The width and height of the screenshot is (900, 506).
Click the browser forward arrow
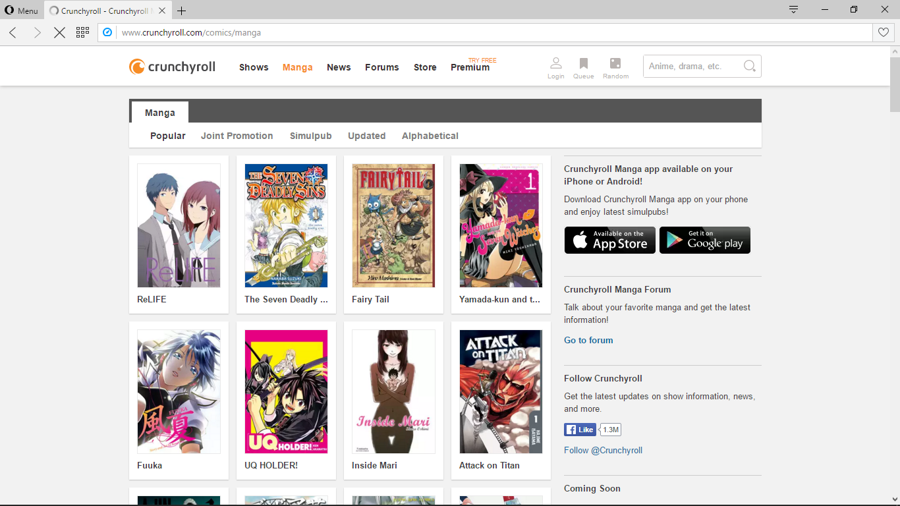coord(37,32)
